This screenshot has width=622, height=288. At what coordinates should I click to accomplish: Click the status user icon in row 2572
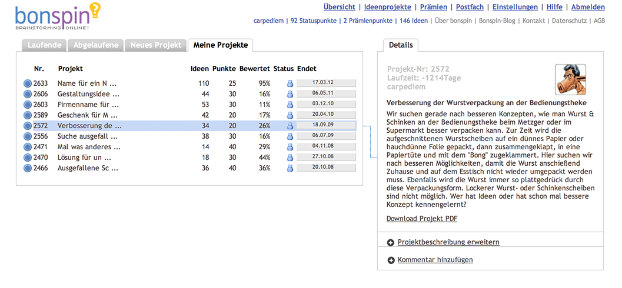point(290,126)
